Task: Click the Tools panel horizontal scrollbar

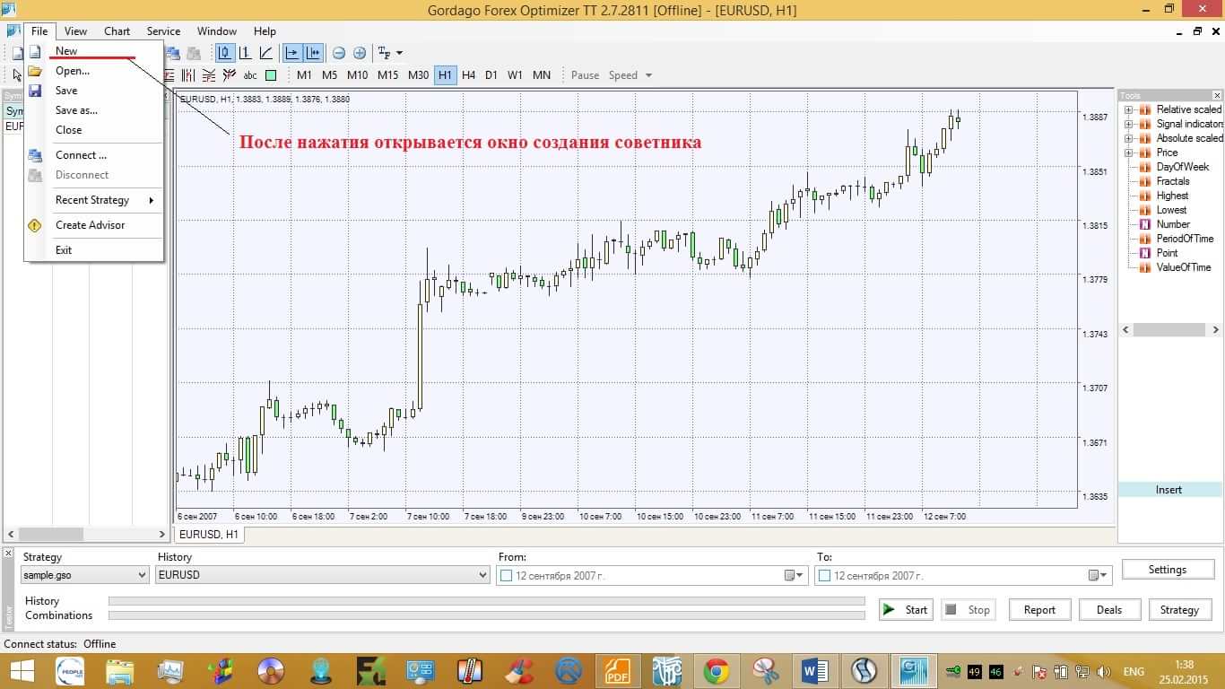Action: pos(1169,330)
